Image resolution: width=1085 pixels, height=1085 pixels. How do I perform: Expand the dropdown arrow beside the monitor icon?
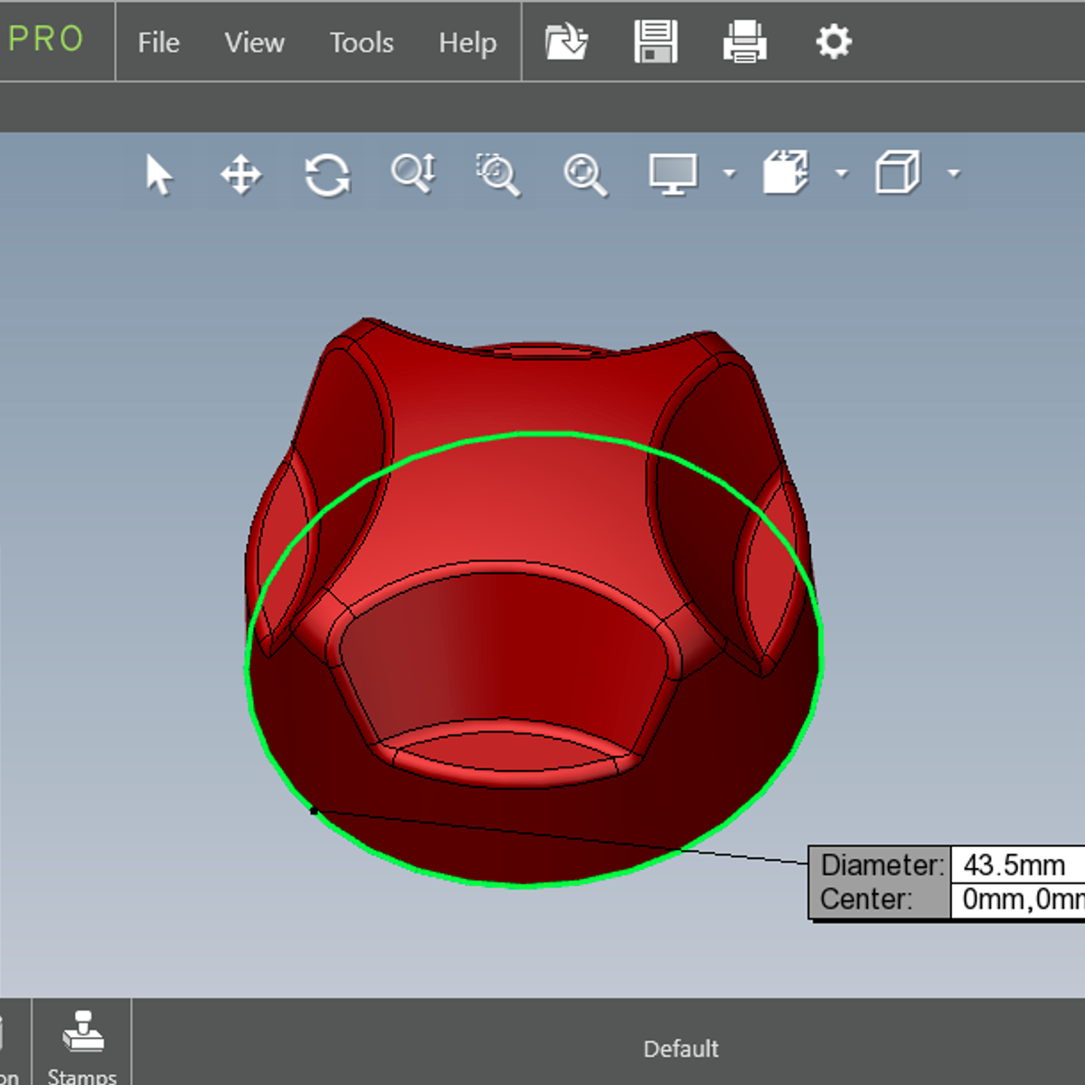point(730,174)
